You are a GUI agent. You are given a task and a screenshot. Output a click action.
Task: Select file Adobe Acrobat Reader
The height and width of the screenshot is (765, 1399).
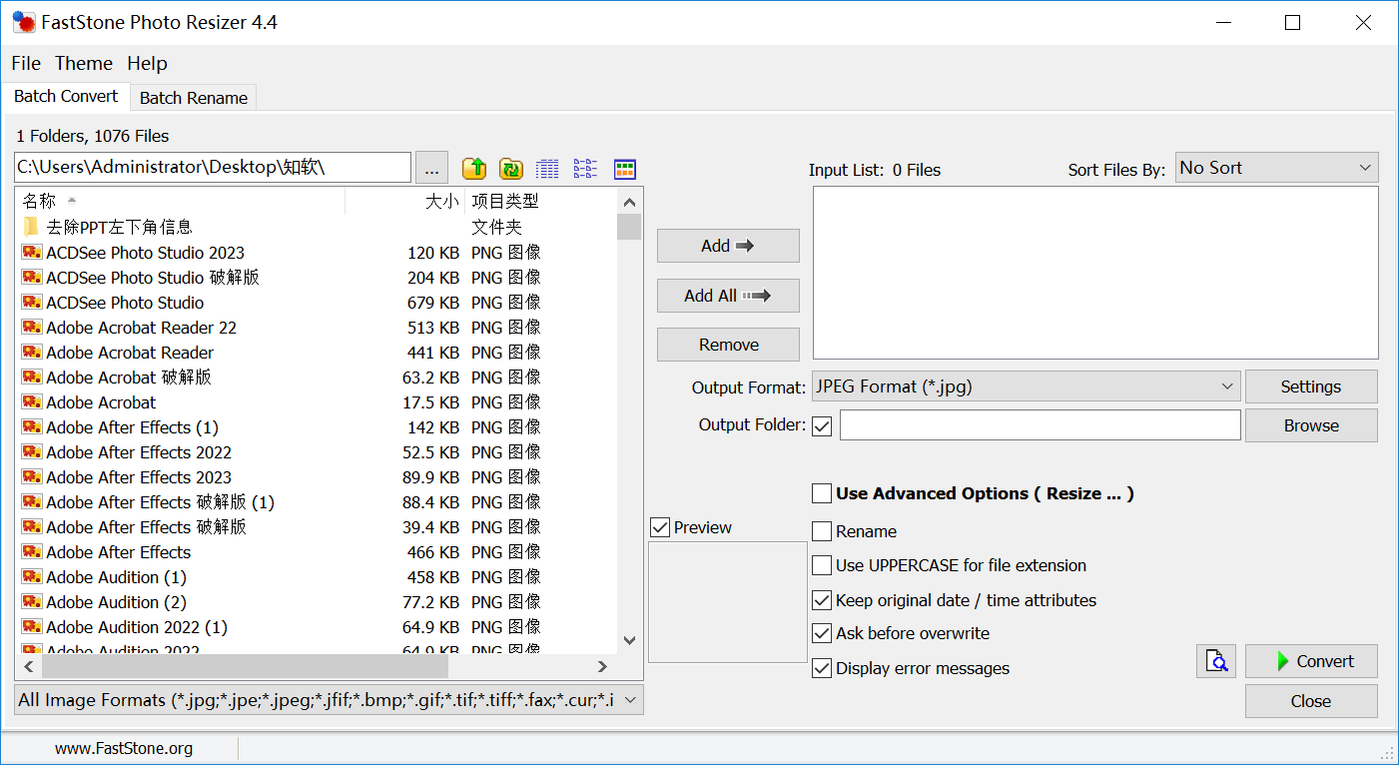pyautogui.click(x=130, y=353)
